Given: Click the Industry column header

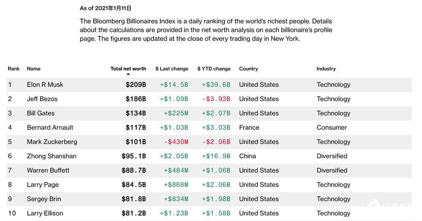Looking at the screenshot, I should point(326,69).
